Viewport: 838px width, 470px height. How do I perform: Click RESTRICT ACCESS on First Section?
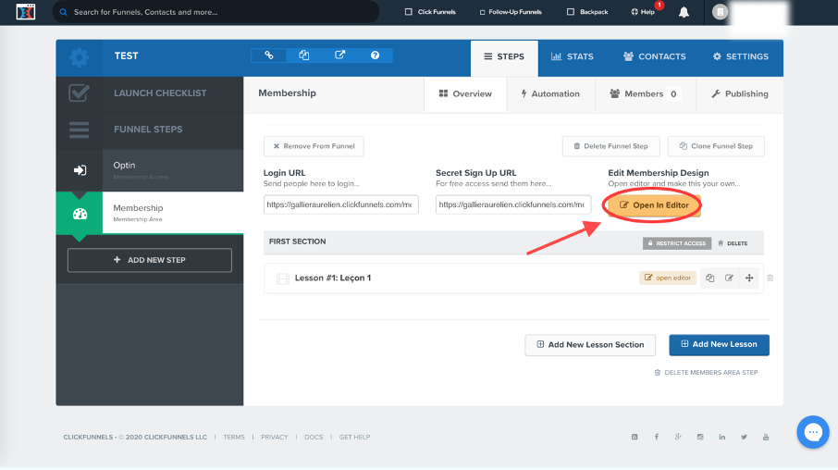pos(677,243)
